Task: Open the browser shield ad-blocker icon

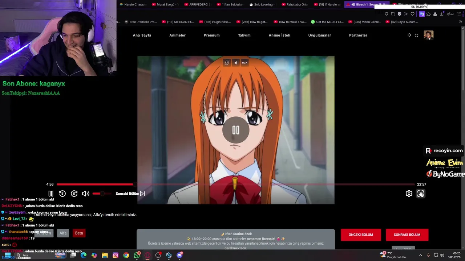Action: [x=399, y=14]
